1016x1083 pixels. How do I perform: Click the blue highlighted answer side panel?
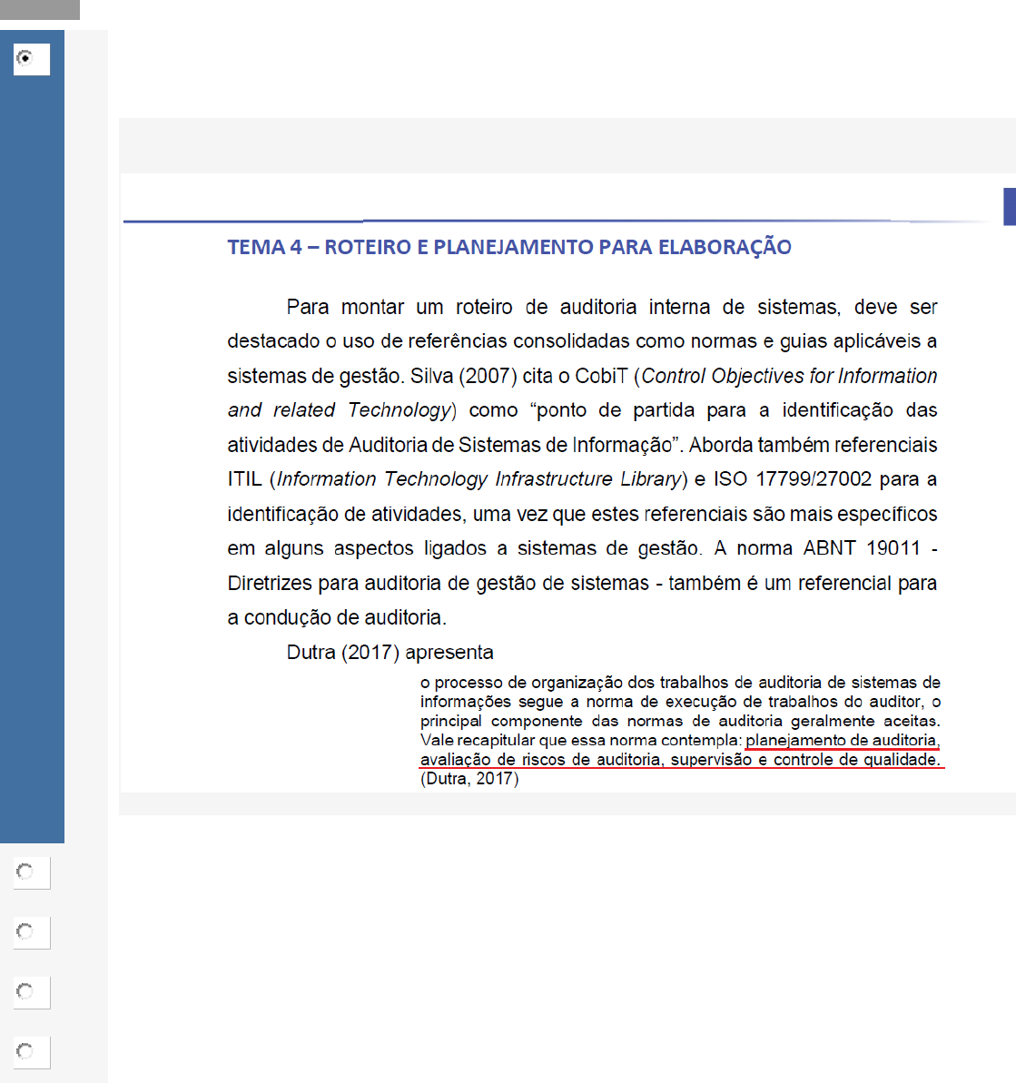click(x=32, y=454)
